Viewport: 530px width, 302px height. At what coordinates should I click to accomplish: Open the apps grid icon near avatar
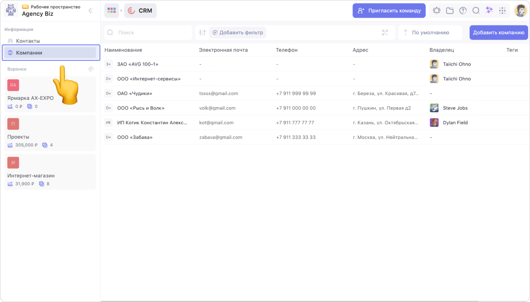click(502, 11)
